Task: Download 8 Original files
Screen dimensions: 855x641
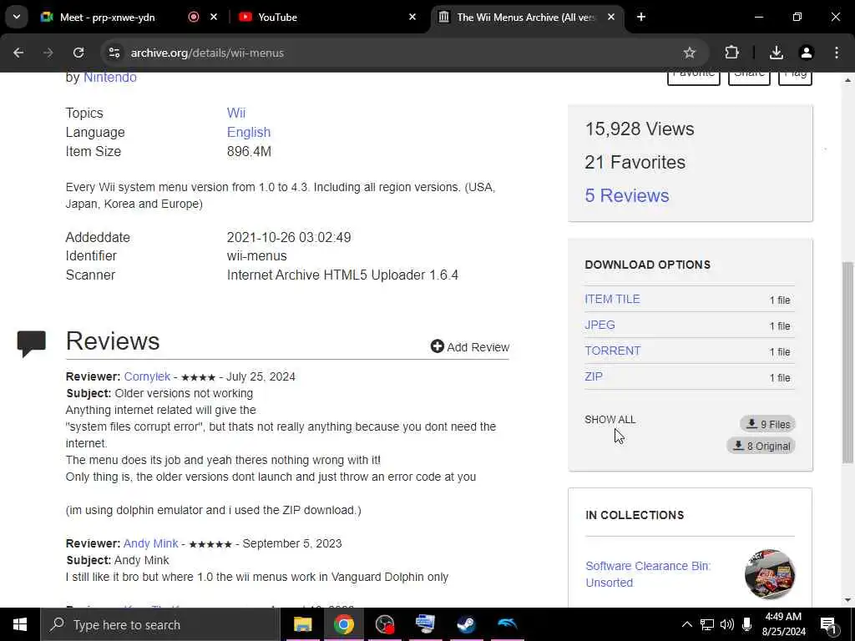Action: [x=761, y=446]
